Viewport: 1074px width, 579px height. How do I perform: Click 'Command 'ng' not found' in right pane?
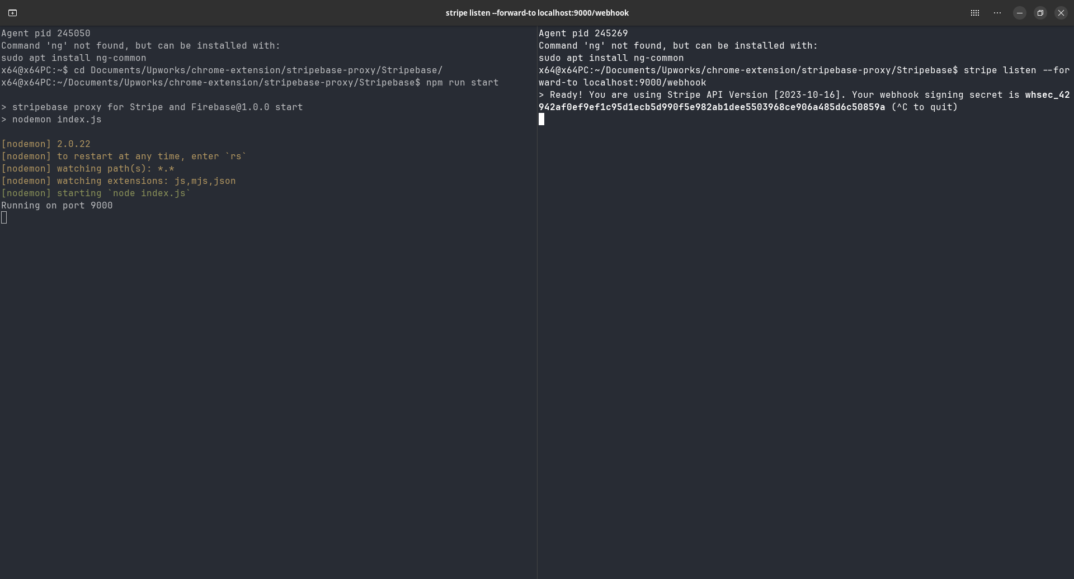click(679, 46)
